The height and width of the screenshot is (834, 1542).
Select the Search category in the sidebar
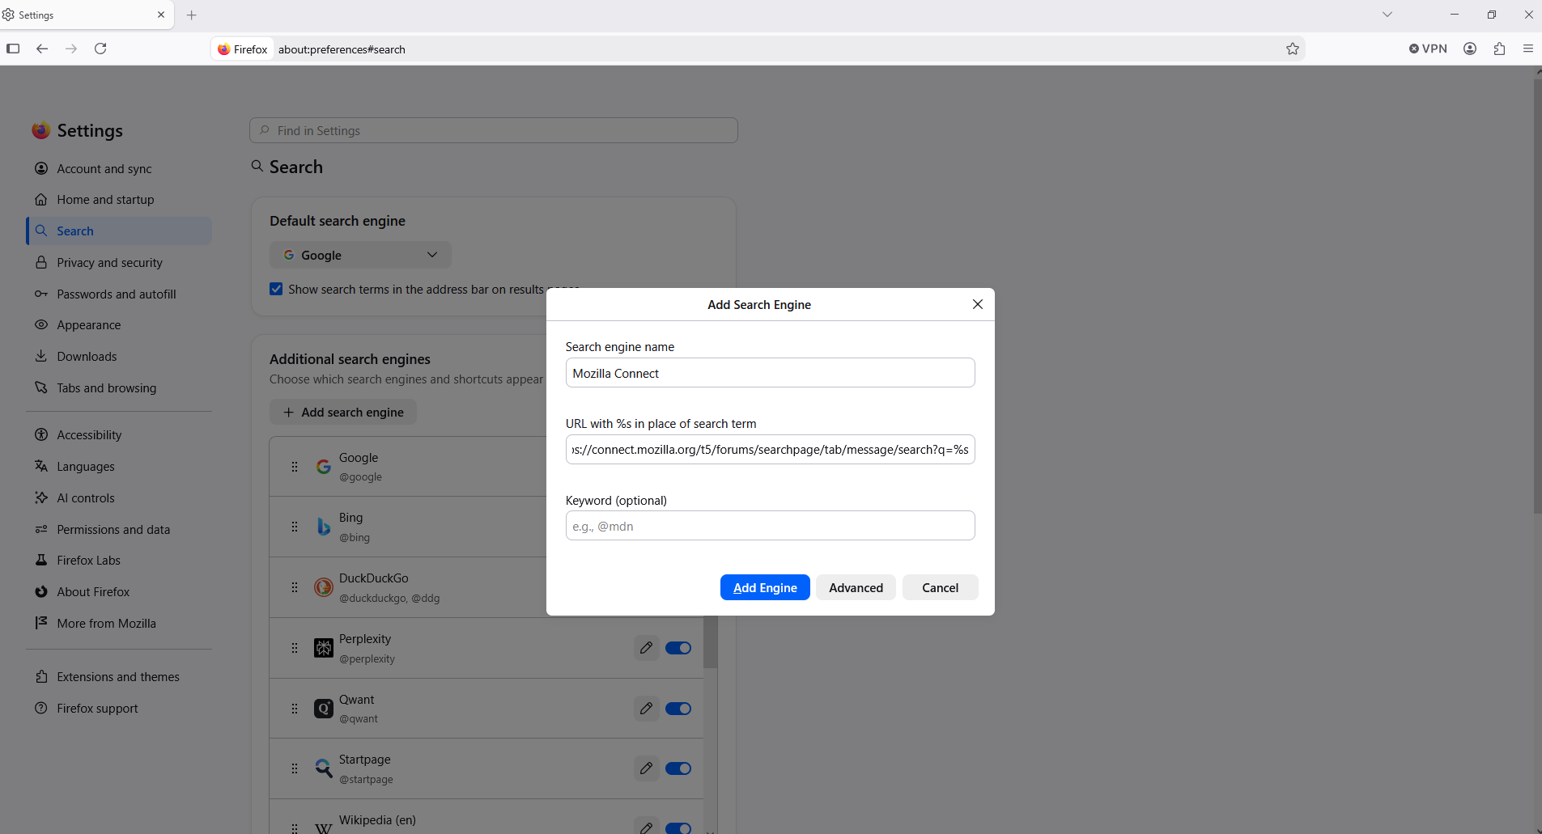coord(120,231)
